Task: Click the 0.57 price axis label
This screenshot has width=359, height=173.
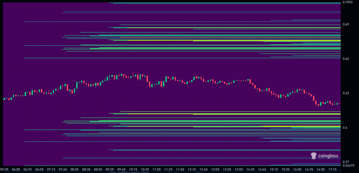Action: click(x=346, y=162)
